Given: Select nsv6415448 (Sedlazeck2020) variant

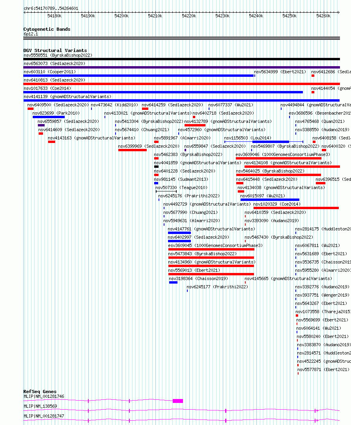Looking at the screenshot, I should pyautogui.click(x=267, y=179).
